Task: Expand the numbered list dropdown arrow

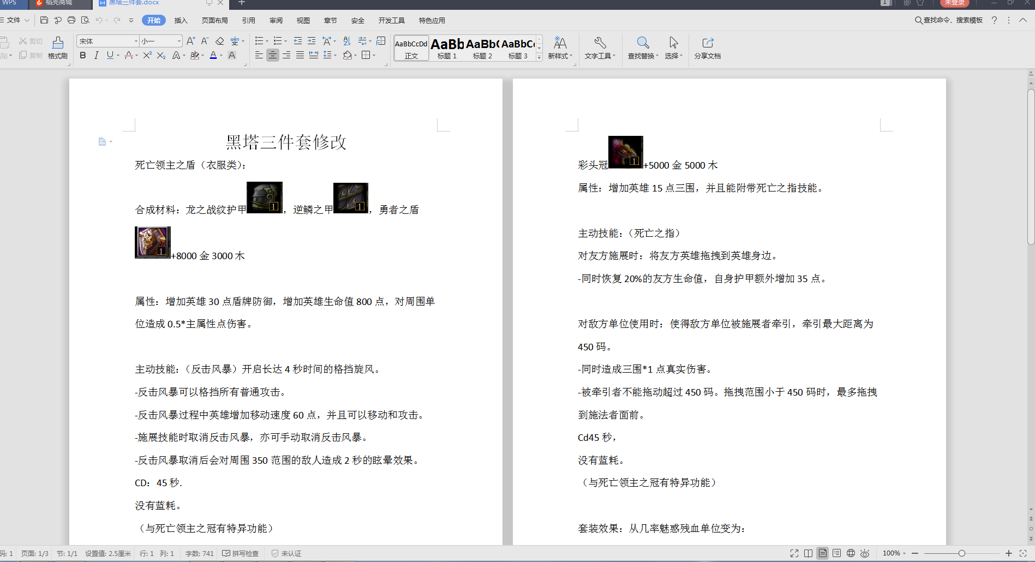Action: (285, 41)
